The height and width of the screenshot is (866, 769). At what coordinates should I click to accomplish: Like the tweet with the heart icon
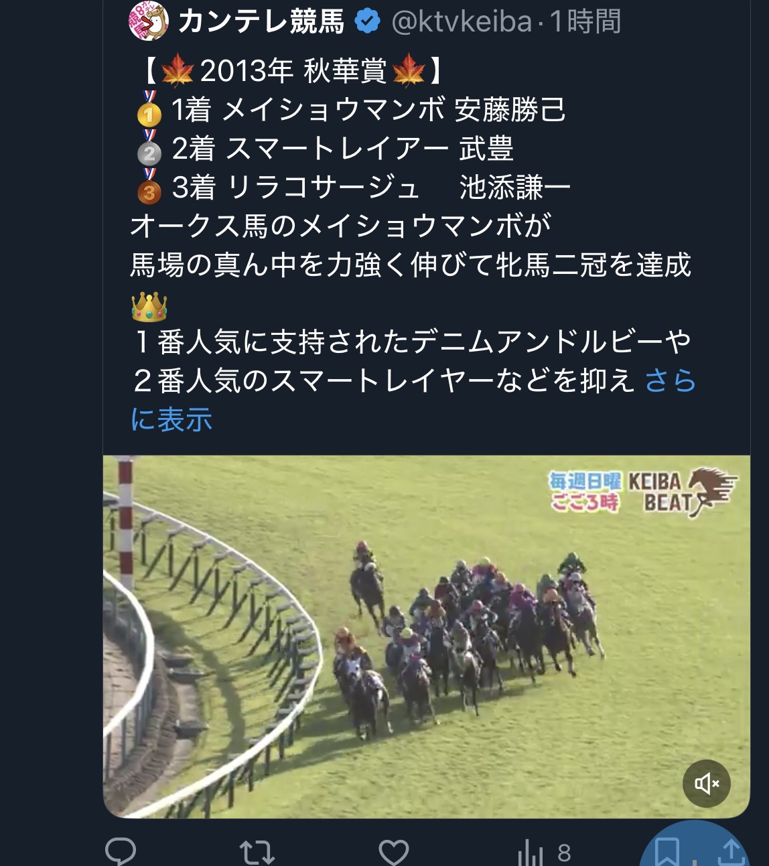[394, 853]
